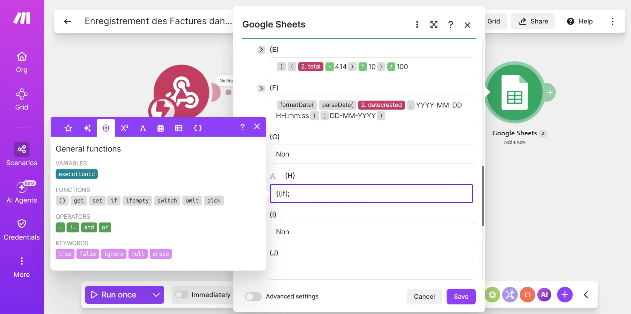Switch to math functions tab
The width and height of the screenshot is (631, 314).
click(x=124, y=128)
